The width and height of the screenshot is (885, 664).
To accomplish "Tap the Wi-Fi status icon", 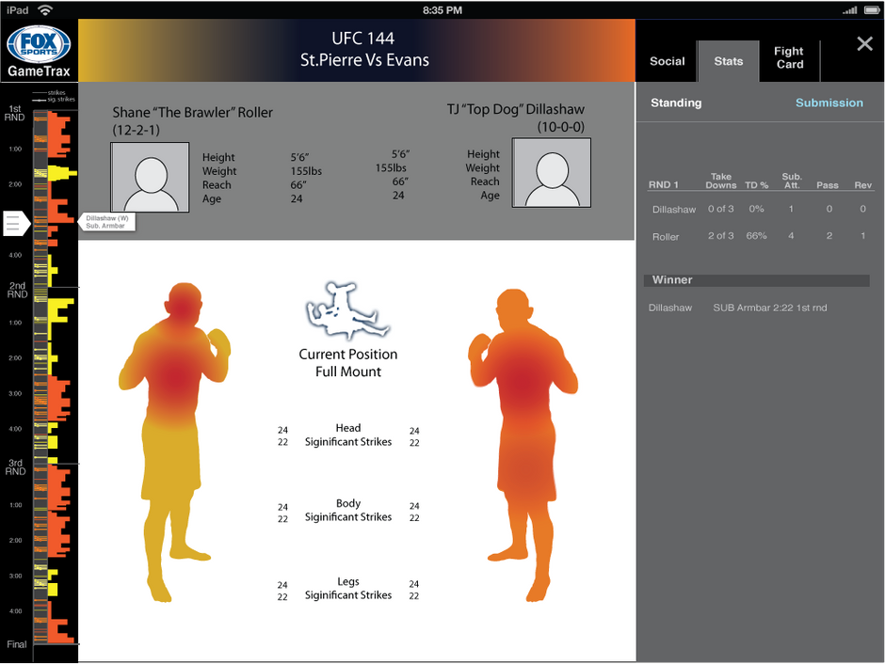I will [44, 9].
